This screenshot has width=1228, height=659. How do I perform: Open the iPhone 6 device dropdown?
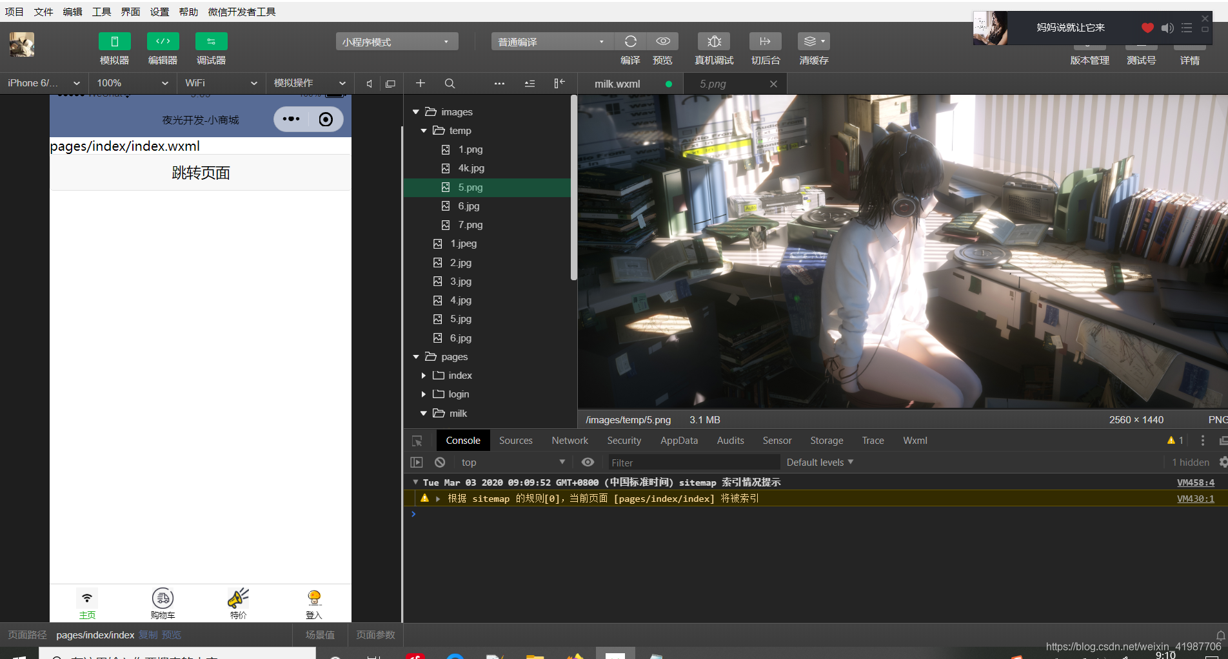tap(43, 83)
